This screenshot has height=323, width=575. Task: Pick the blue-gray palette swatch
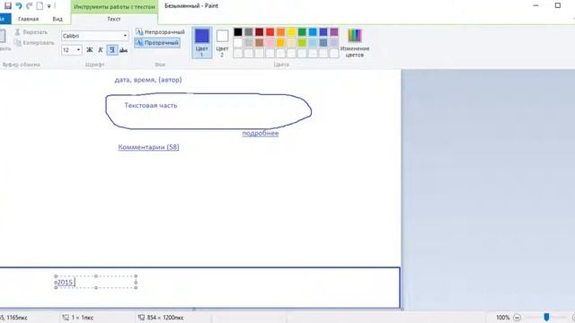323,43
